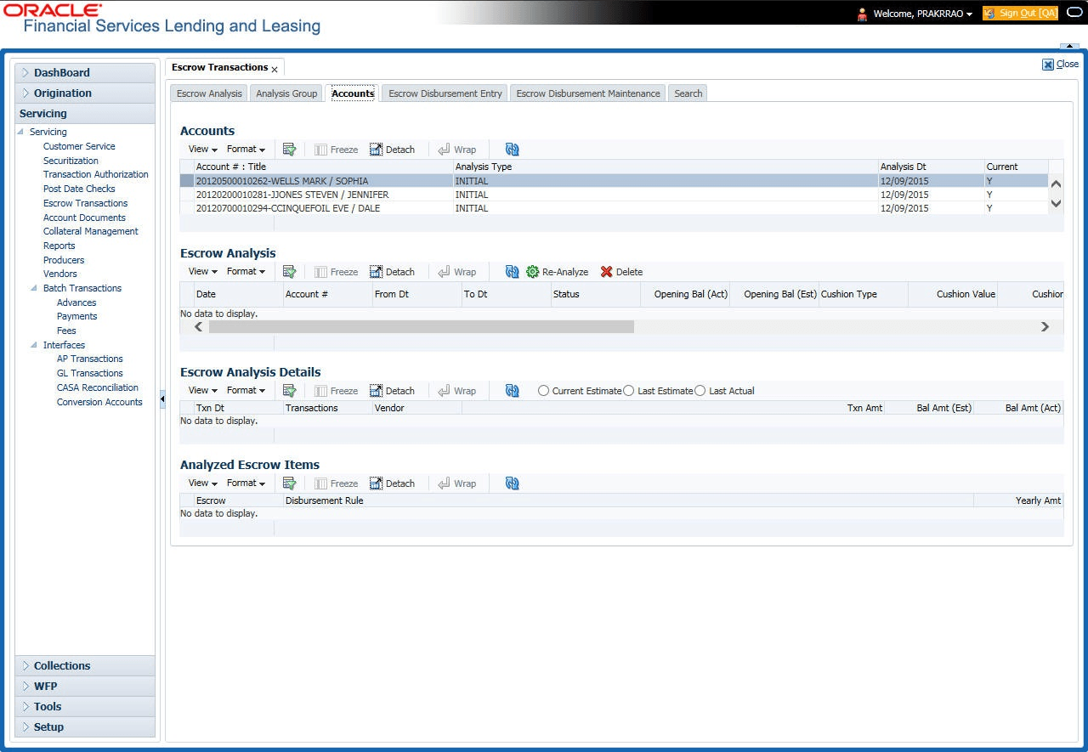Refresh the Analyzed Escrow Items table
Viewport: 1088px width, 752px height.
coord(512,483)
